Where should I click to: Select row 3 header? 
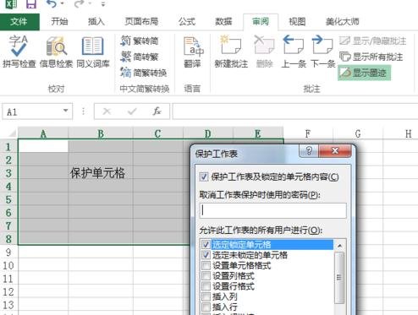pos(8,173)
